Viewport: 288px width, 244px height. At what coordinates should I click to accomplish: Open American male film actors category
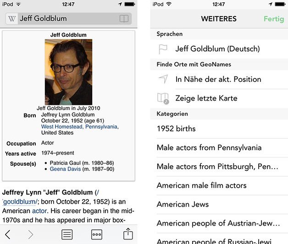[x=219, y=185]
